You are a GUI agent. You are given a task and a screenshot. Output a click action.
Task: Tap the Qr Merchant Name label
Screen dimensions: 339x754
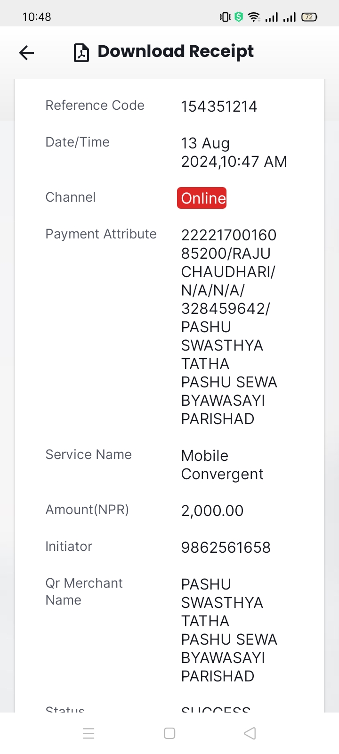pyautogui.click(x=84, y=591)
